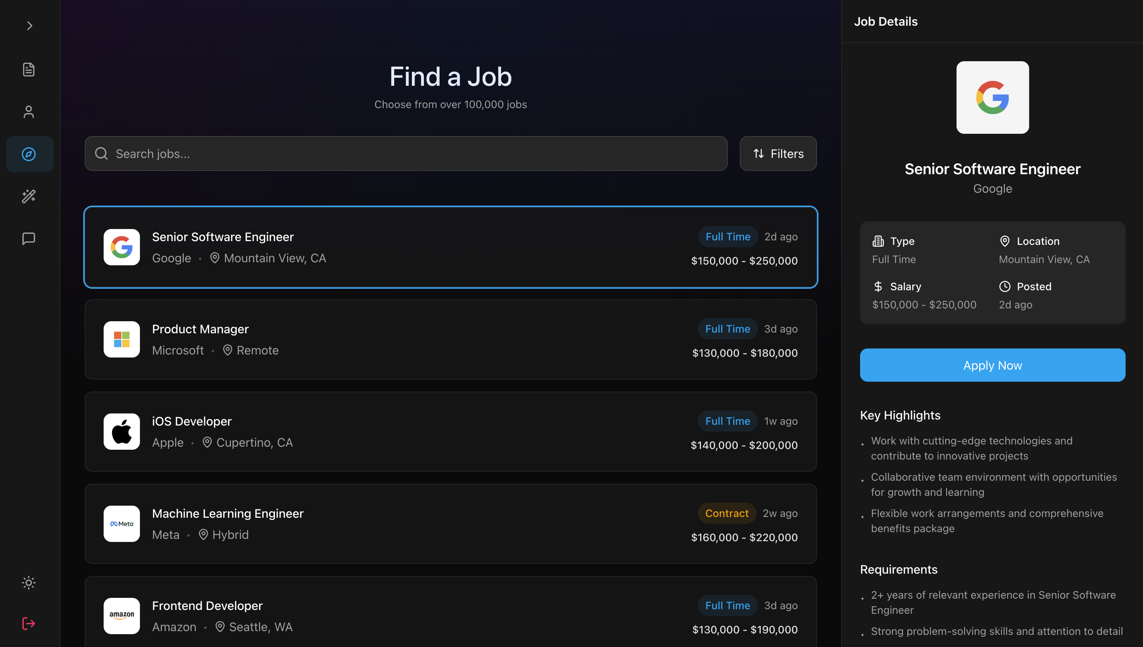
Task: Click Full Time badge on iOS Developer
Action: [x=728, y=421]
